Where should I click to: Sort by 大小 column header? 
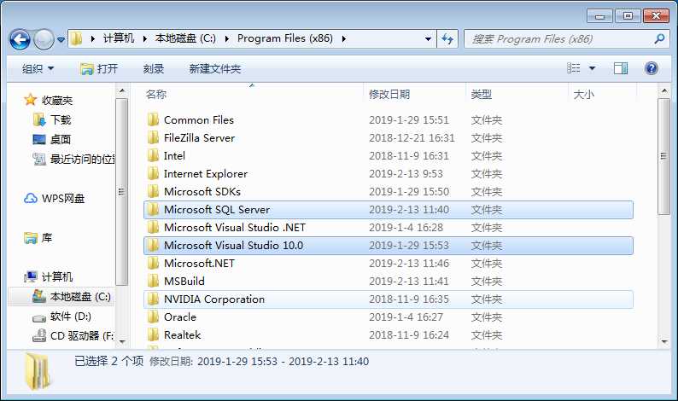583,94
